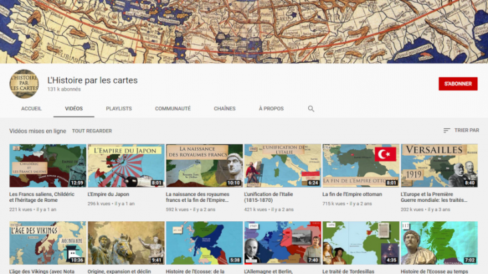This screenshot has width=488, height=274.
Task: Play the L'Âge des Vikings video thumbnail
Action: [x=47, y=243]
